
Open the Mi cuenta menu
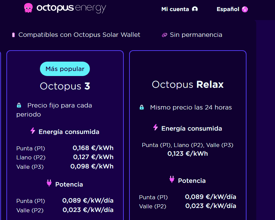tap(180, 9)
